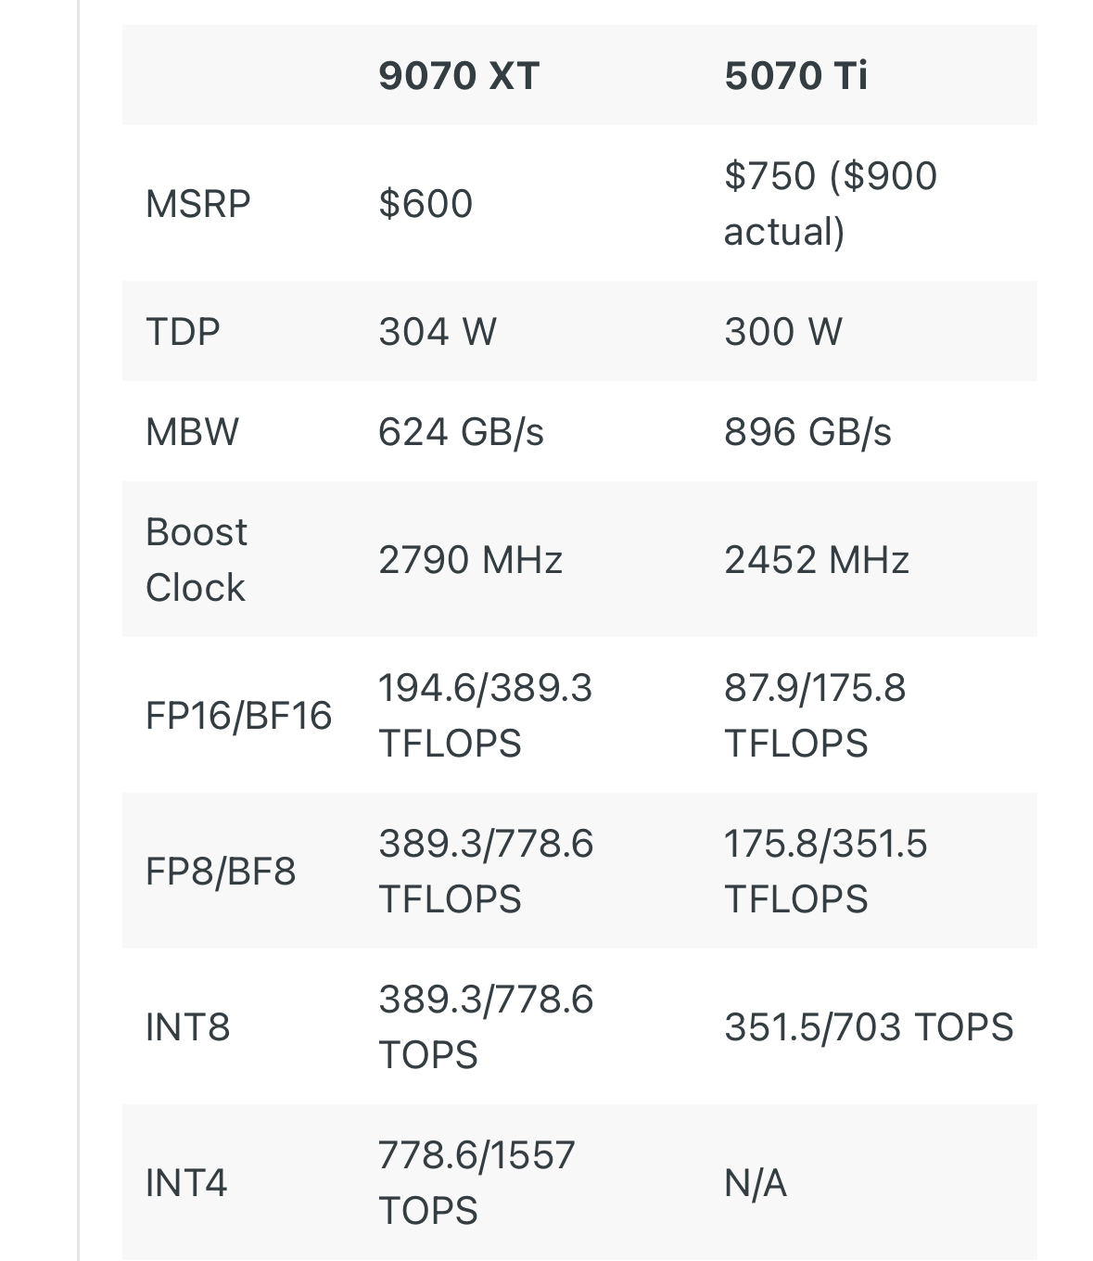The height and width of the screenshot is (1261, 1093).
Task: Click the Boost Clock row label
Action: pos(196,560)
